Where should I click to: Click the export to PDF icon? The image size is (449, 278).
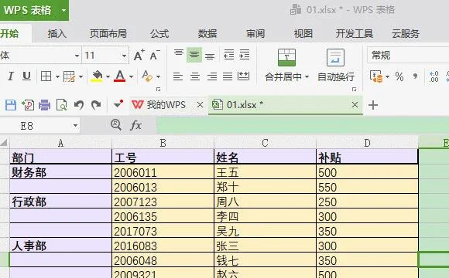point(28,105)
